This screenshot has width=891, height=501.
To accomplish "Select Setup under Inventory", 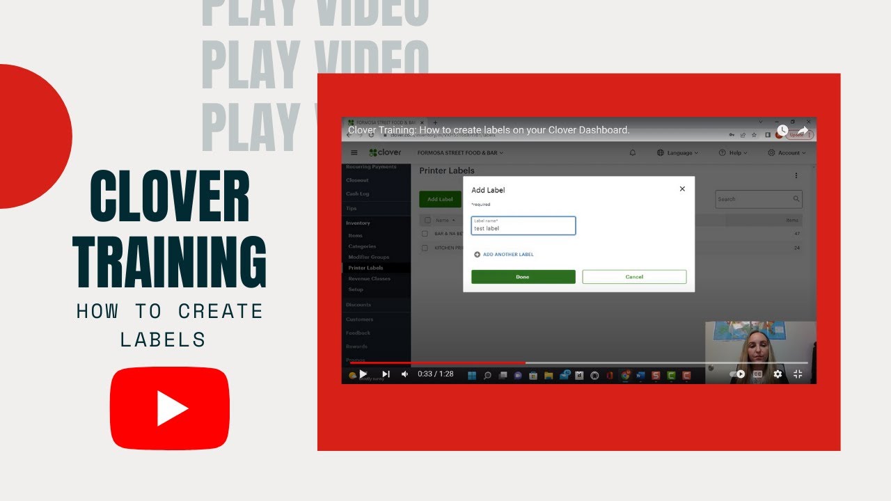I will pos(356,289).
